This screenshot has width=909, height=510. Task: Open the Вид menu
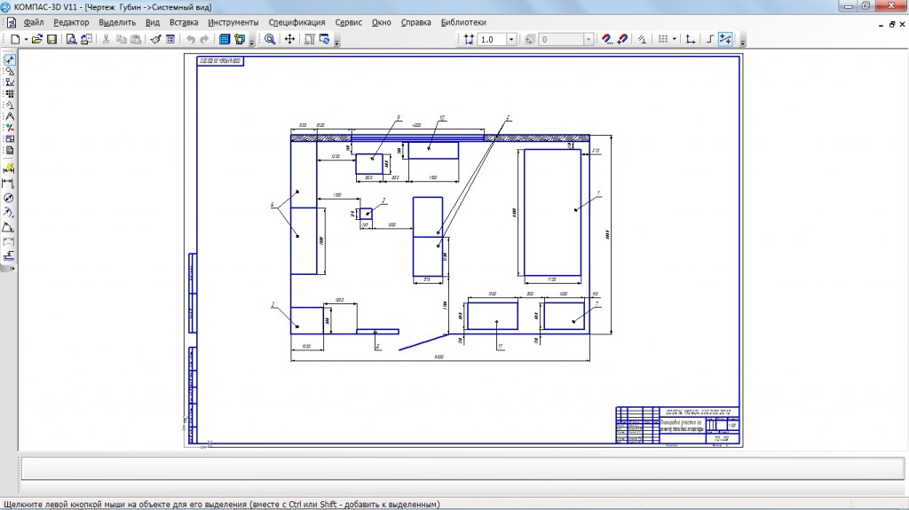[153, 22]
